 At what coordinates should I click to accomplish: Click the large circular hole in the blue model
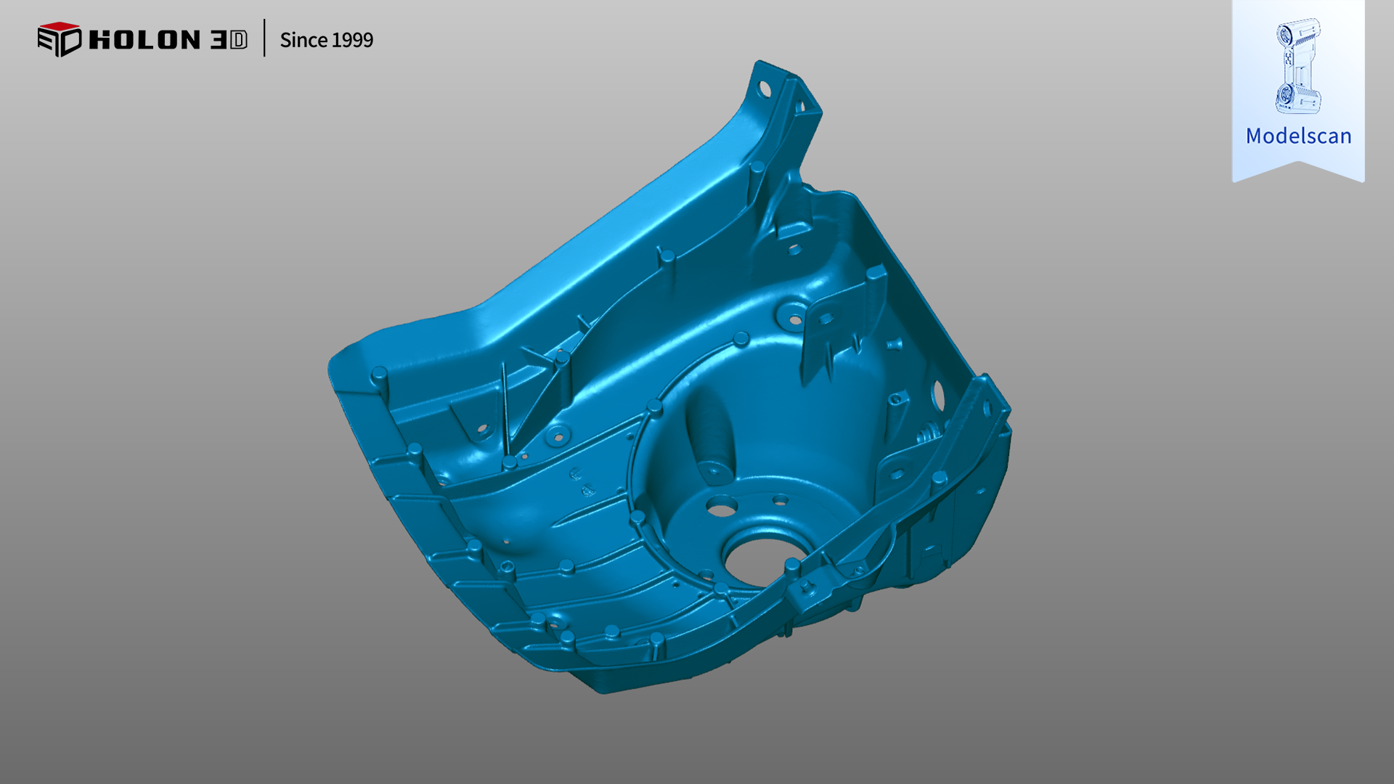pyautogui.click(x=755, y=560)
